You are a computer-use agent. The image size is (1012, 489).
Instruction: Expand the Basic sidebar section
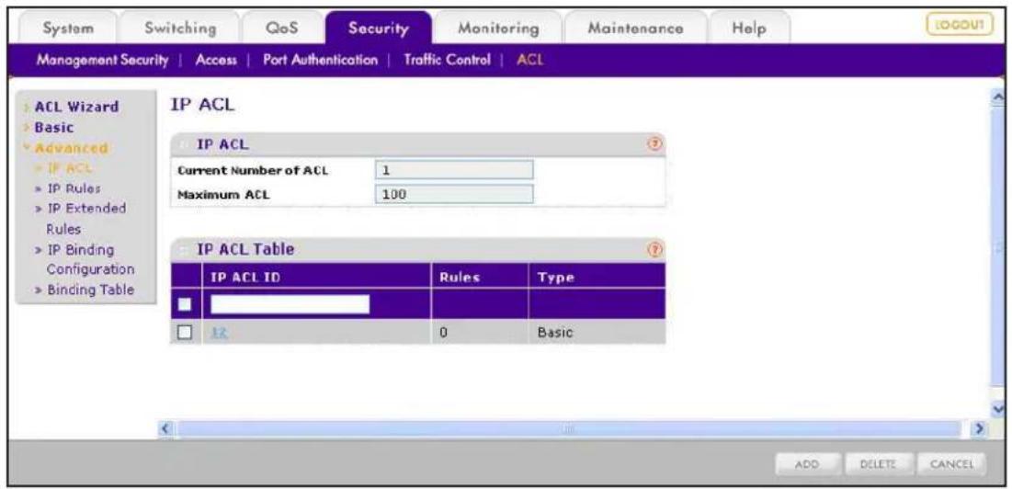pos(54,128)
